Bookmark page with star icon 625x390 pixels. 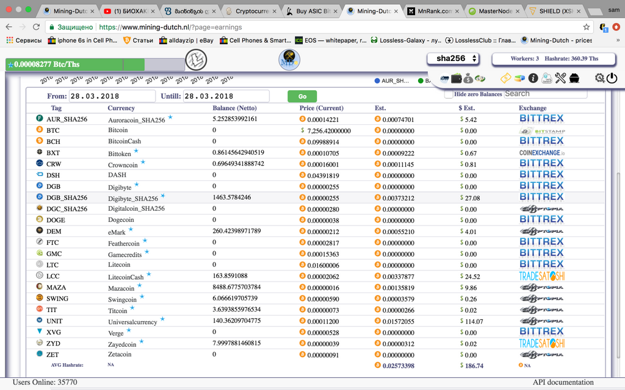587,27
